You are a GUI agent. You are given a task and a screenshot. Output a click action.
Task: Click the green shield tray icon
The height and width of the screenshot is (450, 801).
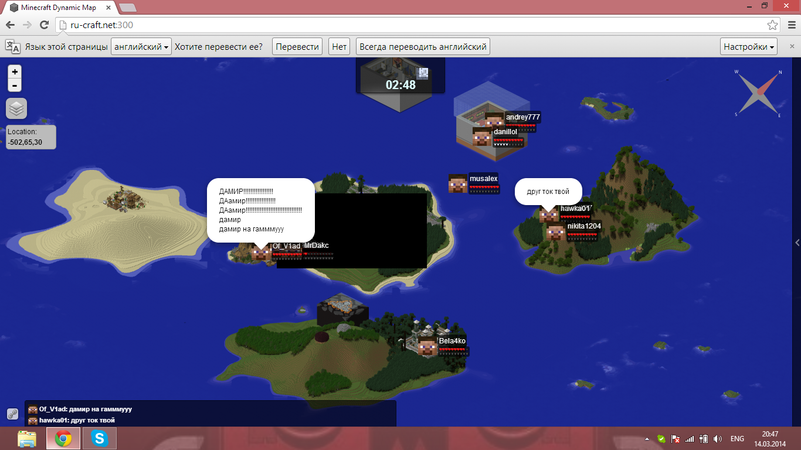pos(661,439)
